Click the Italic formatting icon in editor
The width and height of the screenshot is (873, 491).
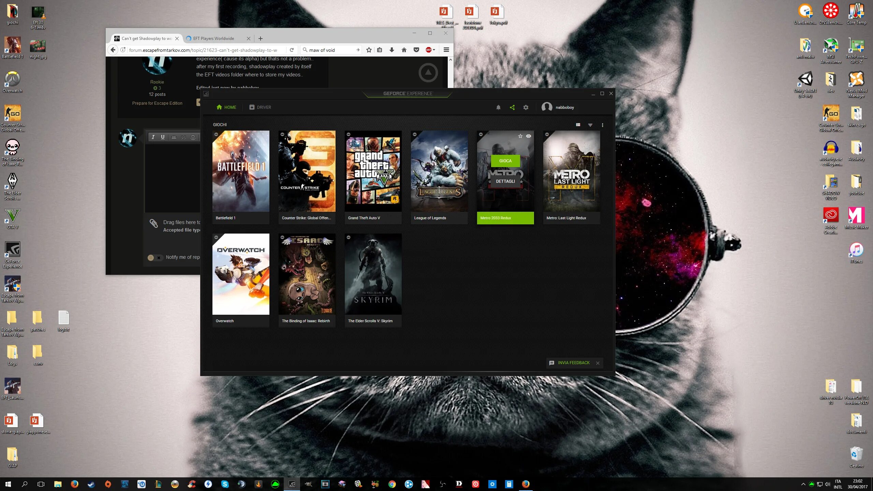click(153, 137)
